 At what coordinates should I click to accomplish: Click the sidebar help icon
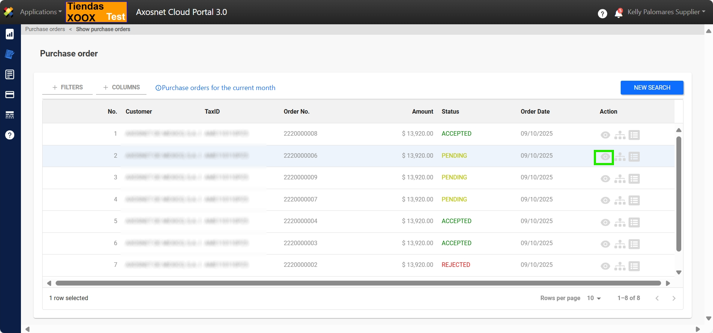[x=10, y=135]
